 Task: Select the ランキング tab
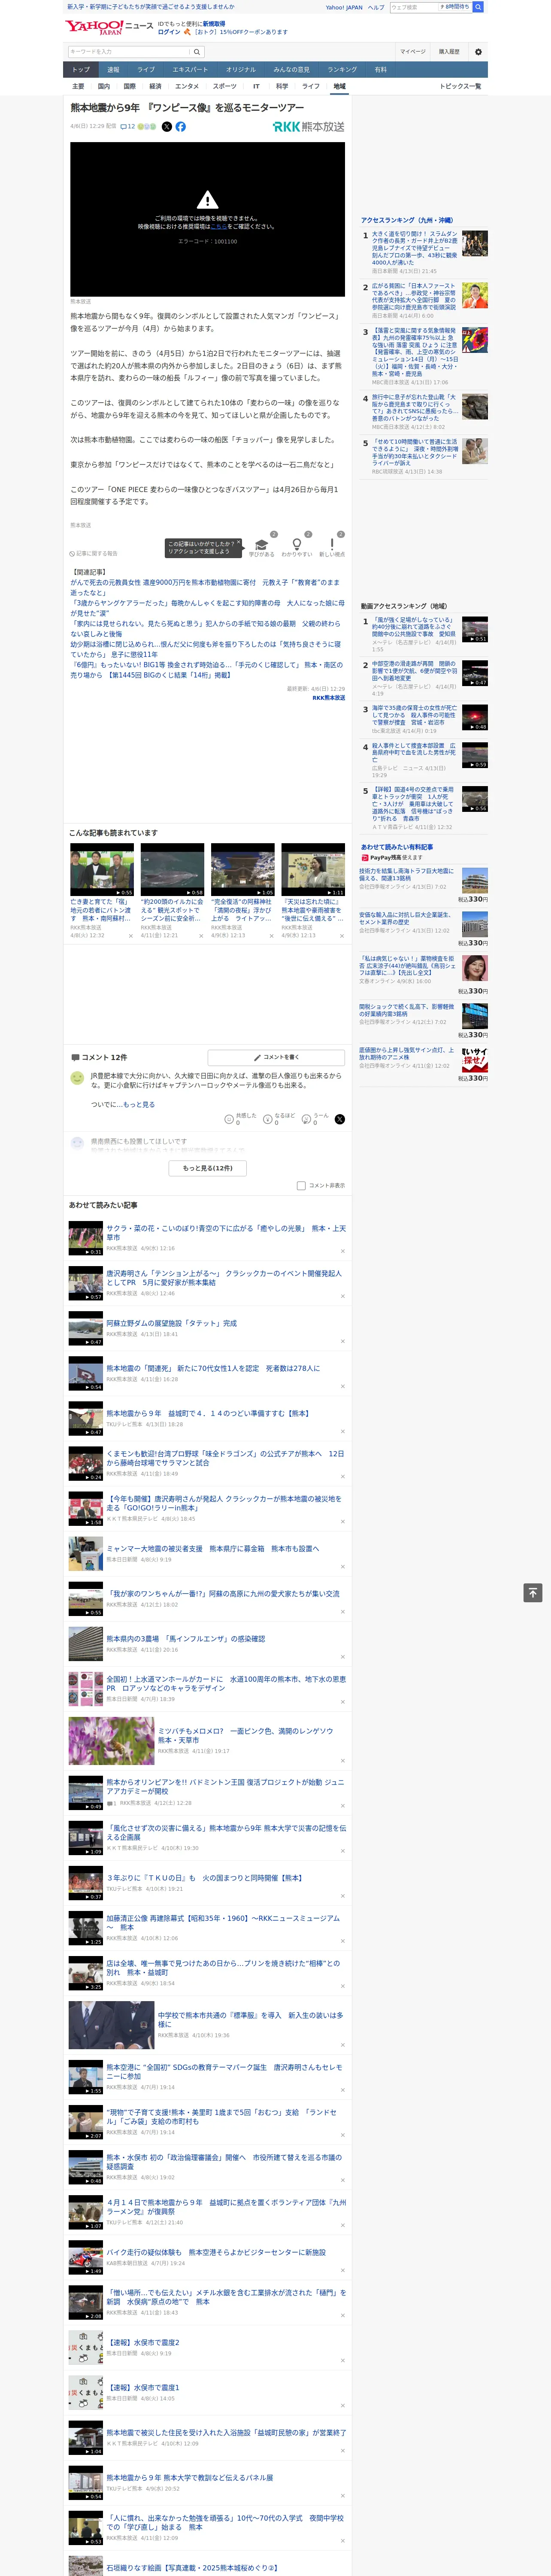tap(342, 70)
